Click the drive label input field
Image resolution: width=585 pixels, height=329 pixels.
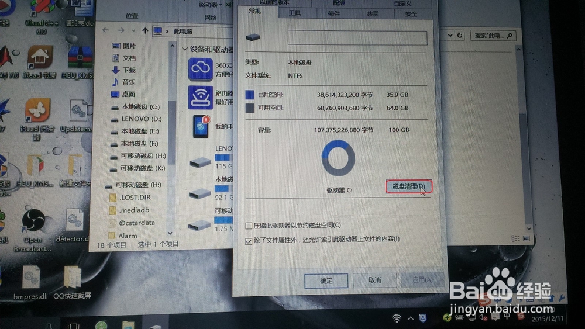click(357, 37)
